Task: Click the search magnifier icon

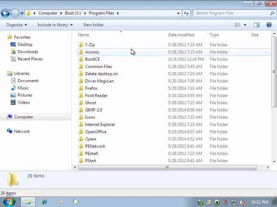Action: pos(272,13)
